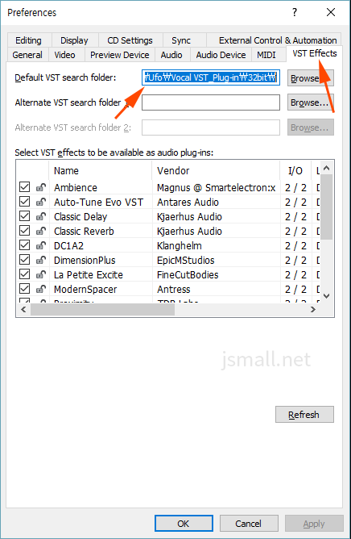
Task: Click the lock icon next to Ambience
Action: tap(41, 188)
